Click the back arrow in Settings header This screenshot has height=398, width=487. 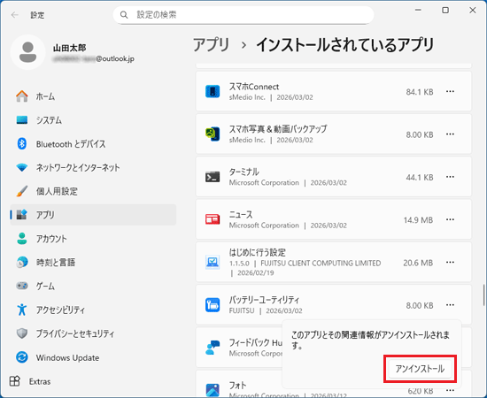14,15
